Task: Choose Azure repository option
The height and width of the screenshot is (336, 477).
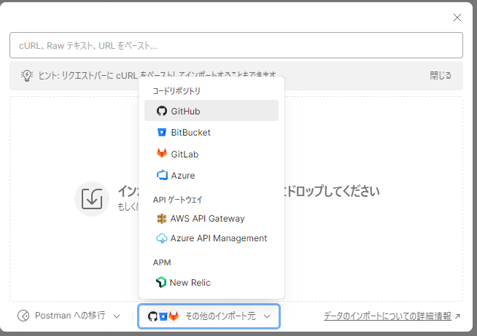Action: pyautogui.click(x=212, y=176)
